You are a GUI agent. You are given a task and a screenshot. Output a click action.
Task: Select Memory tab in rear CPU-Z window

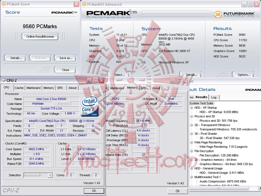tap(132, 88)
